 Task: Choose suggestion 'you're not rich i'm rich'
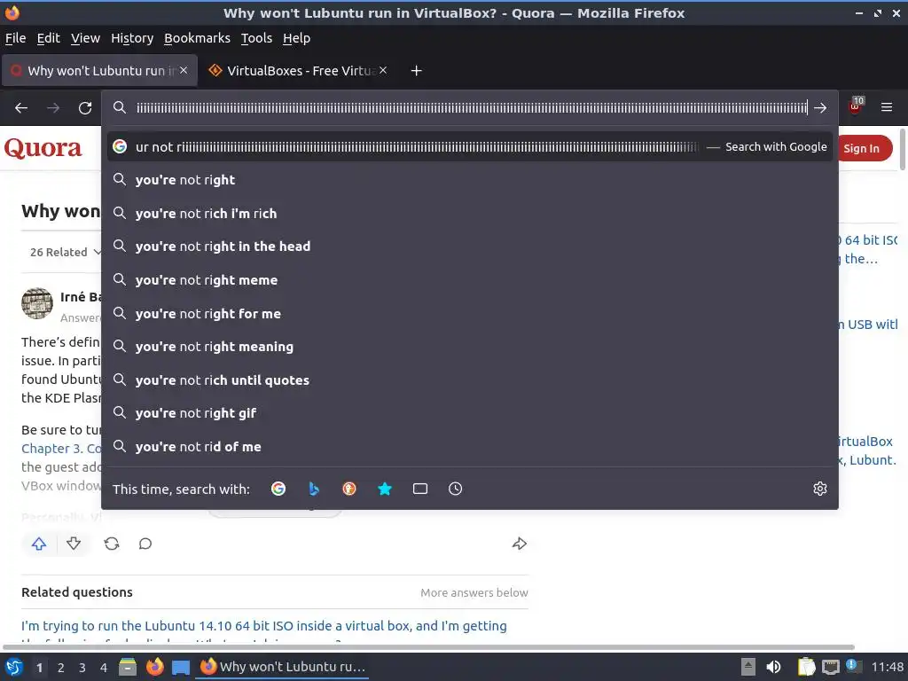[x=470, y=214]
